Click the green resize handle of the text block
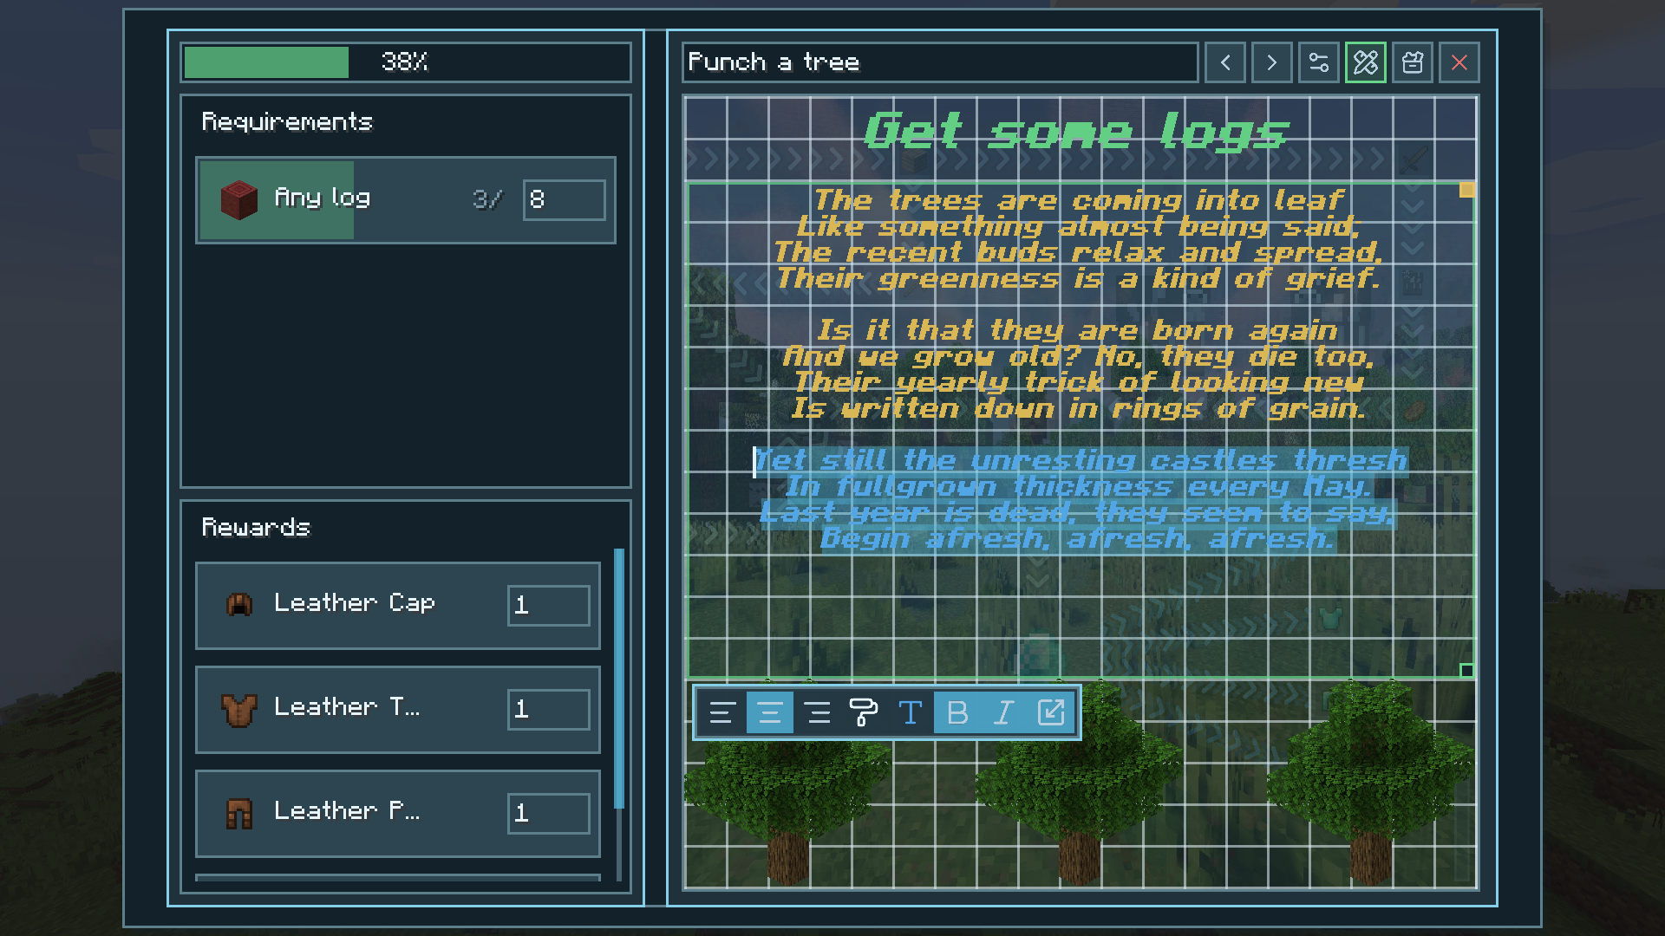1665x936 pixels. pyautogui.click(x=1467, y=670)
